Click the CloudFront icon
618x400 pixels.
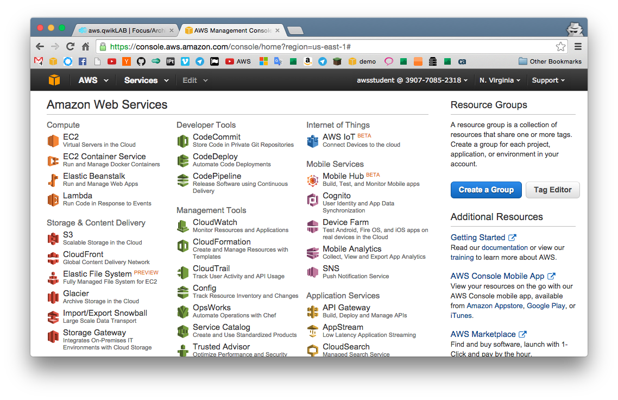point(53,258)
